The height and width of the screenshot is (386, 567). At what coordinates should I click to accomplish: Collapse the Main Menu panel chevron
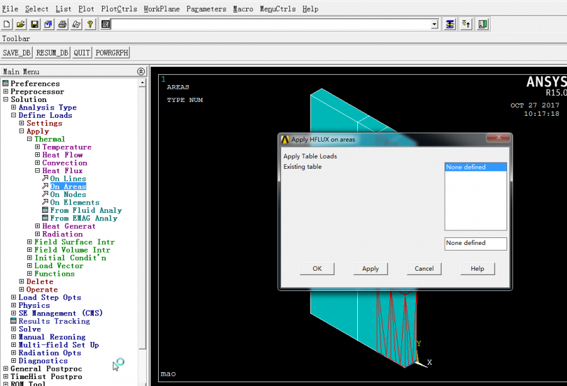point(141,72)
